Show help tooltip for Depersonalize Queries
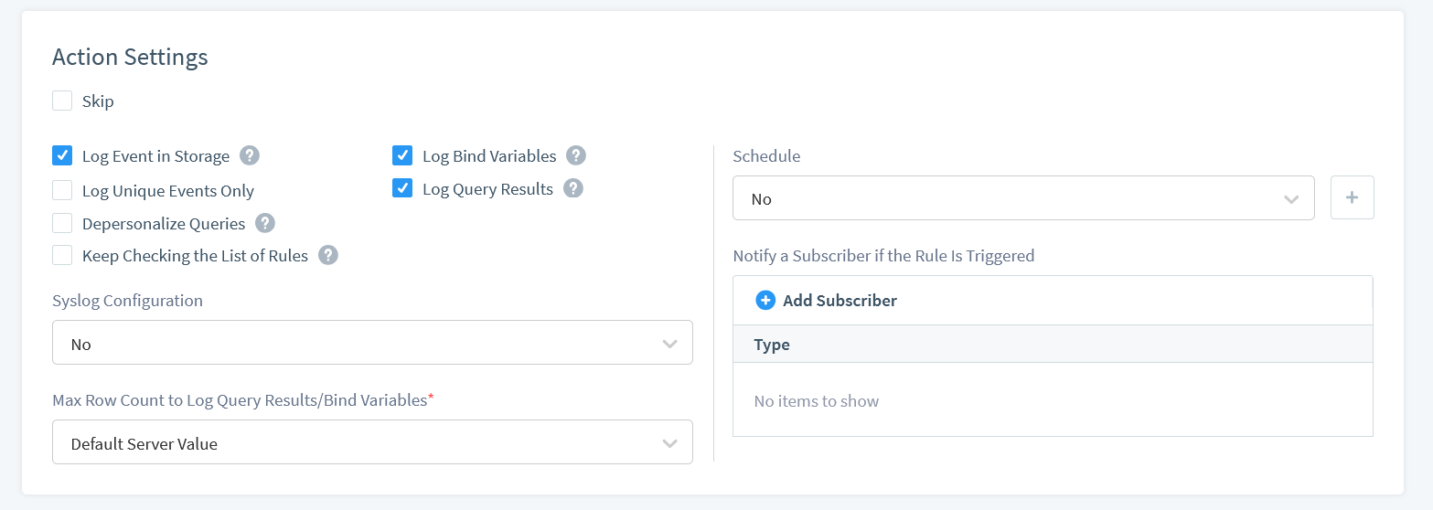Viewport: 1433px width, 510px height. [x=265, y=223]
